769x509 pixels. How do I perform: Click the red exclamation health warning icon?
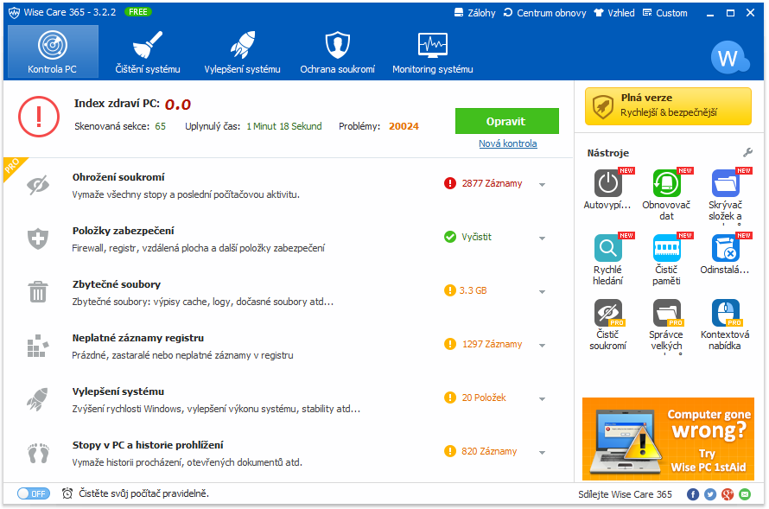(39, 117)
